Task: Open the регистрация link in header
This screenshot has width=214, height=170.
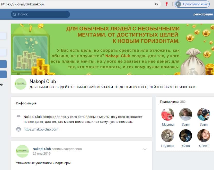Action: click(203, 14)
